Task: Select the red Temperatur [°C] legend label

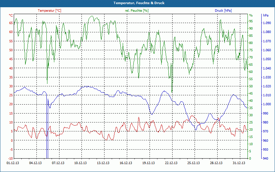Action: 49,11
